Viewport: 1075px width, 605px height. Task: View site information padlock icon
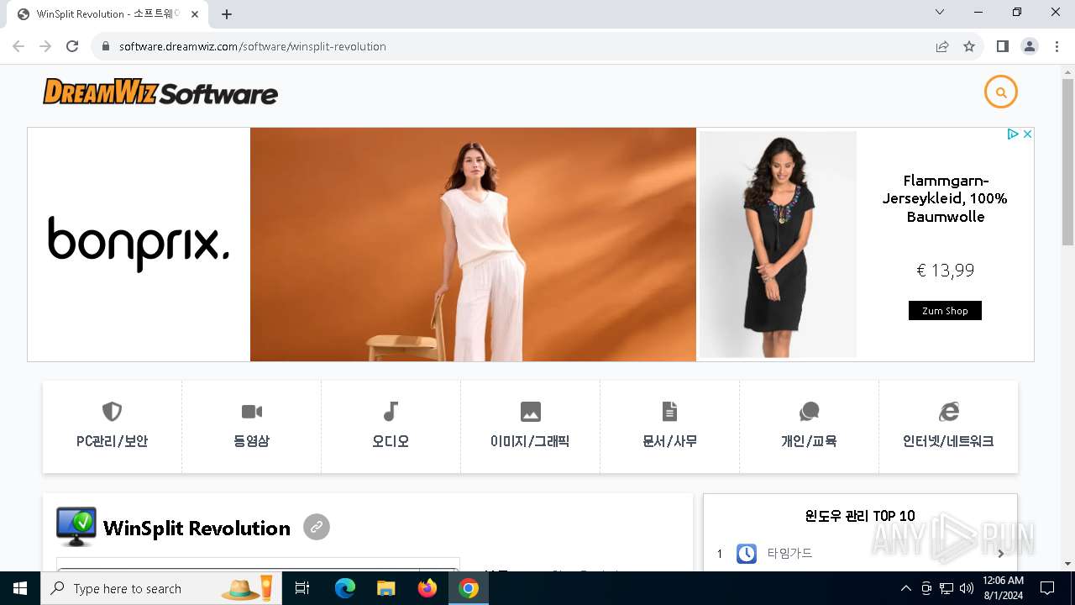tap(106, 46)
